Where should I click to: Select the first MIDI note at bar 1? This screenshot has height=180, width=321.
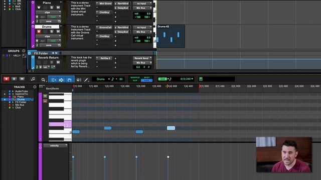tap(76, 132)
